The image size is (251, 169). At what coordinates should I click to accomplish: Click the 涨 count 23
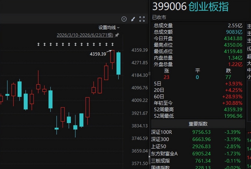tap(167, 77)
